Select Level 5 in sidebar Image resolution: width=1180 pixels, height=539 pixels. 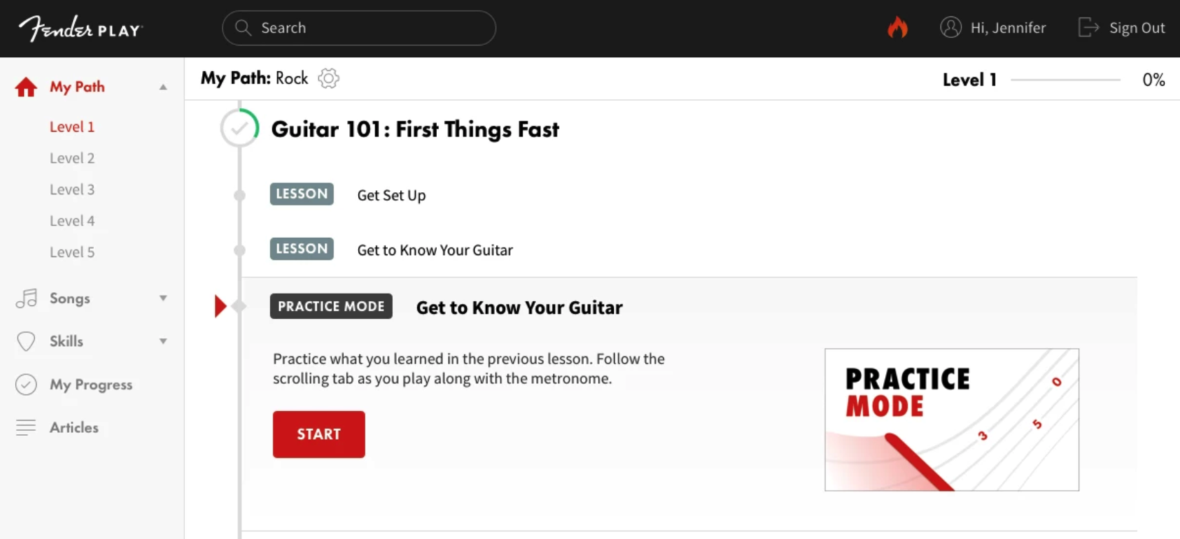click(72, 252)
